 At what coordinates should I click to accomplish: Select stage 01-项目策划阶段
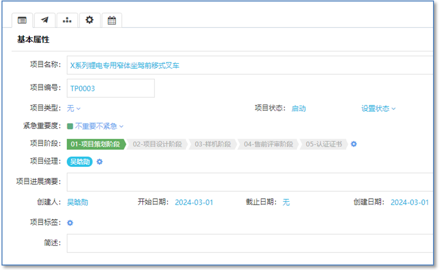(95, 144)
